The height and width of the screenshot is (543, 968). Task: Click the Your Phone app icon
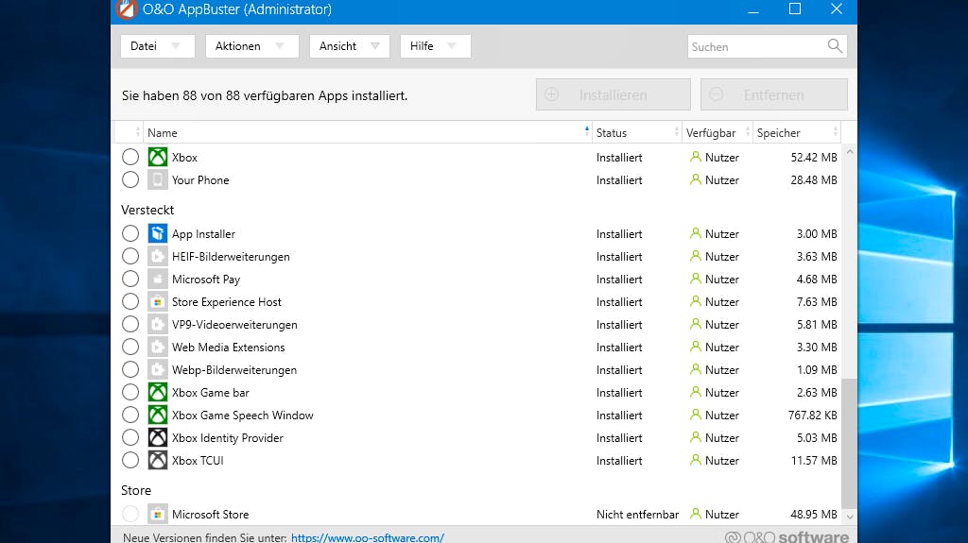coord(158,179)
